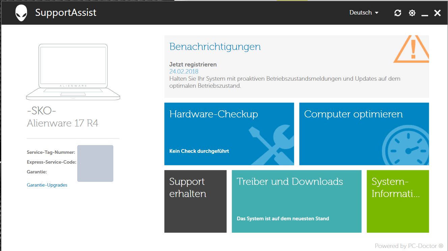Click the Service-Tag-Nummer label
448x251 pixels.
tap(51, 152)
